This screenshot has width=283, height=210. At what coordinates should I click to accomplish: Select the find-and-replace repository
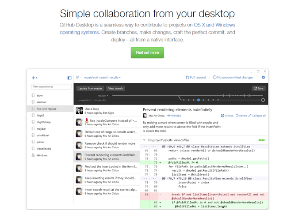50,109
